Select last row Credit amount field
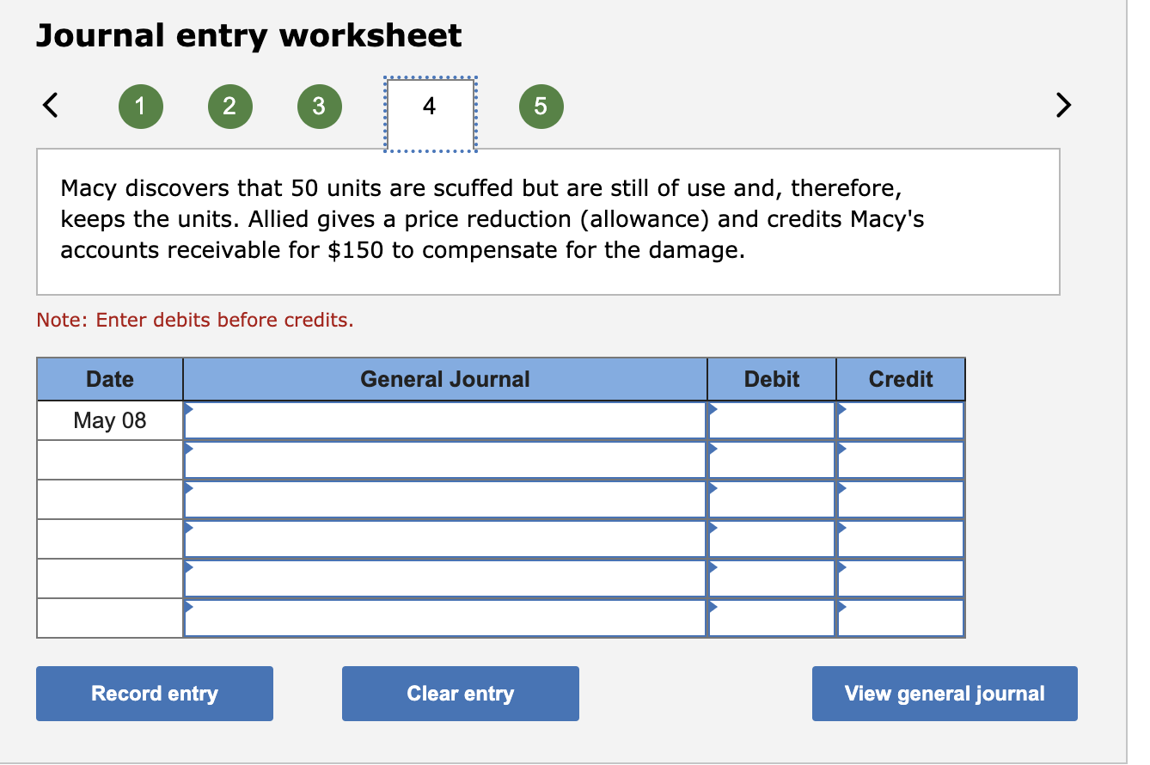 pos(901,618)
